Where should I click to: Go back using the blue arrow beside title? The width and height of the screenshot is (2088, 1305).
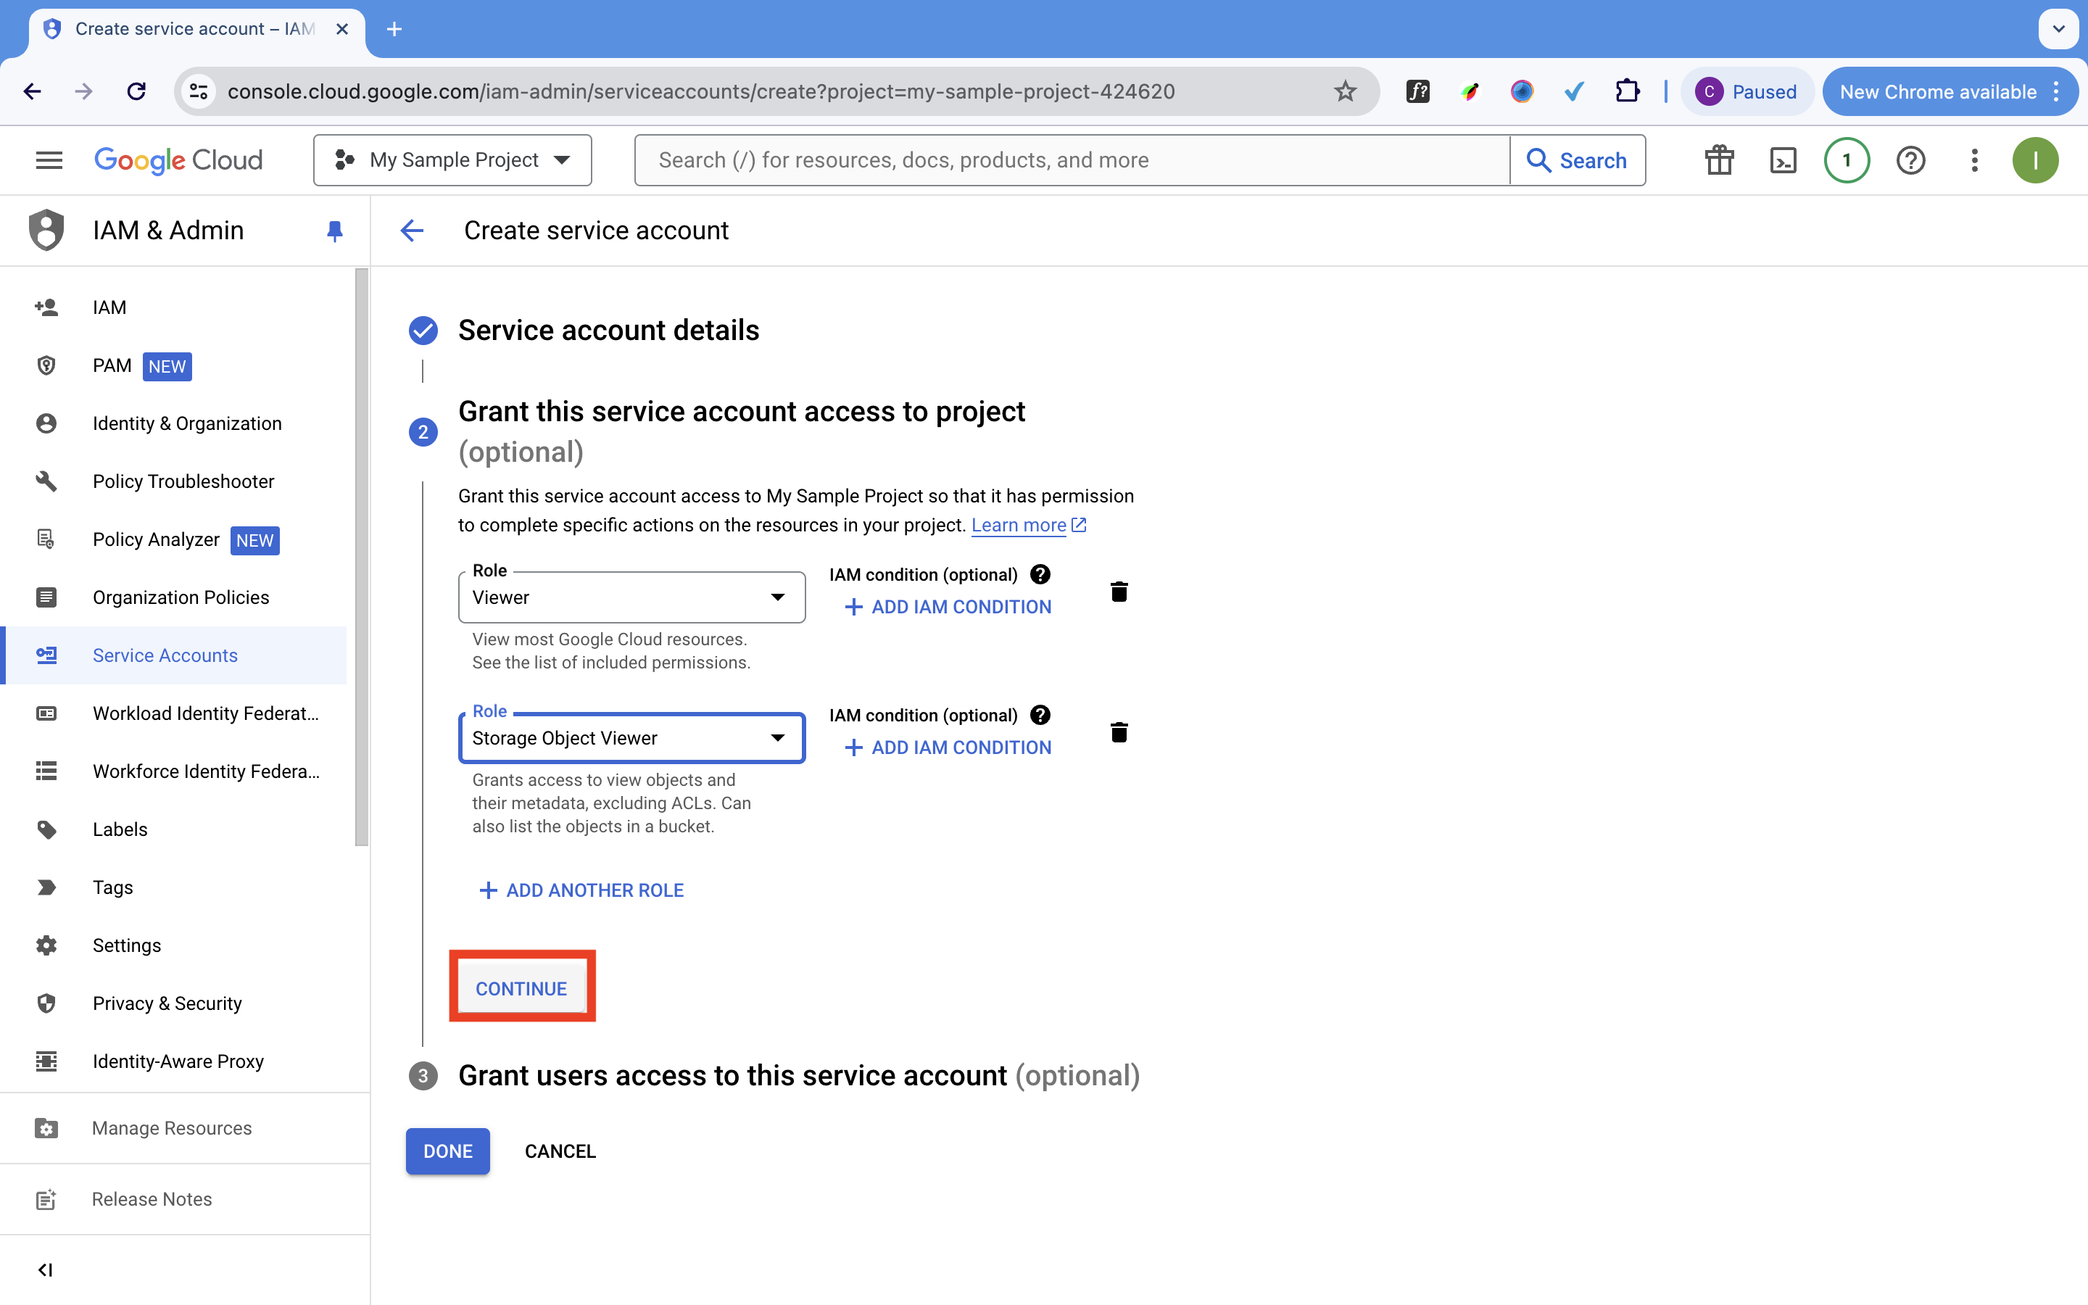(x=412, y=231)
